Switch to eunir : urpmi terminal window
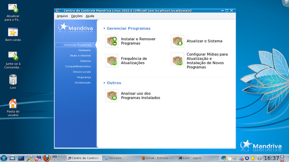 coord(195,158)
